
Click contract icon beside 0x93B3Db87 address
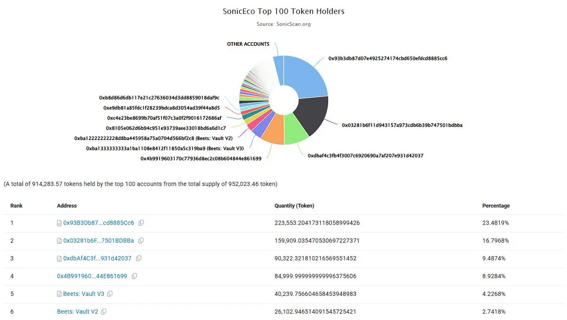59,223
